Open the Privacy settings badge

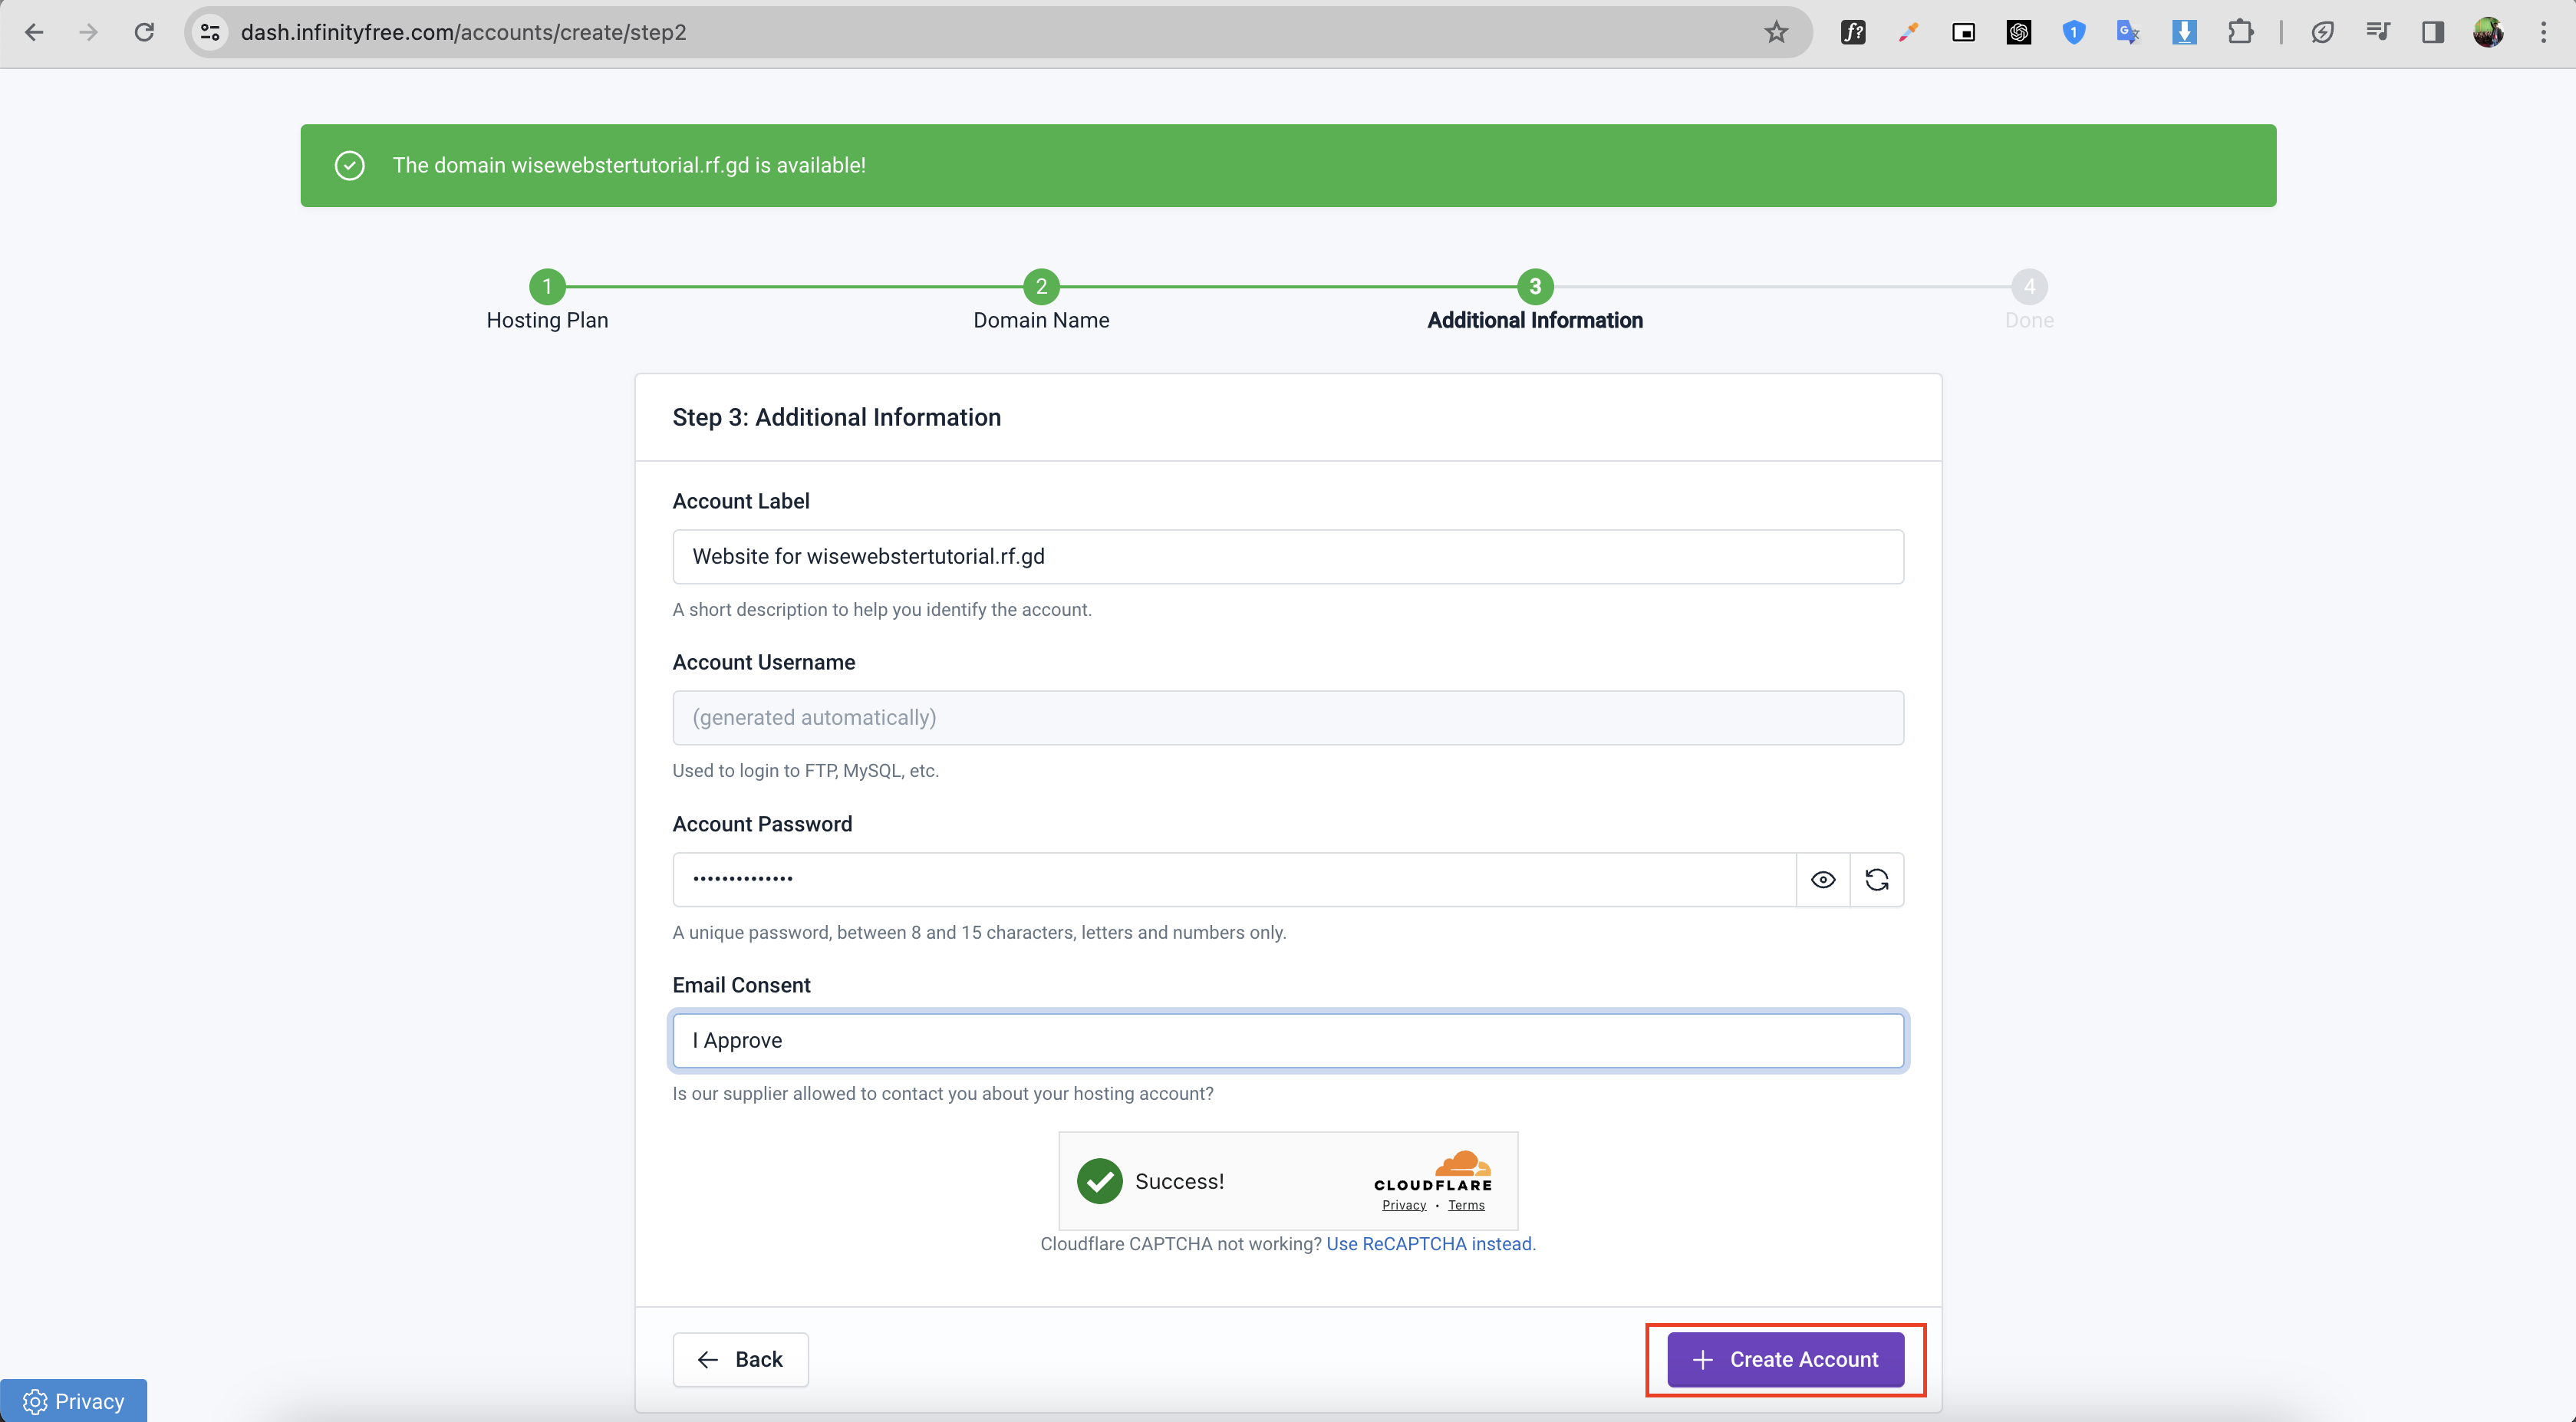74,1401
